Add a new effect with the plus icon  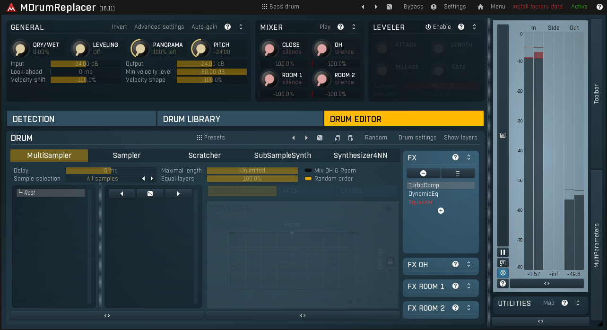(x=441, y=211)
